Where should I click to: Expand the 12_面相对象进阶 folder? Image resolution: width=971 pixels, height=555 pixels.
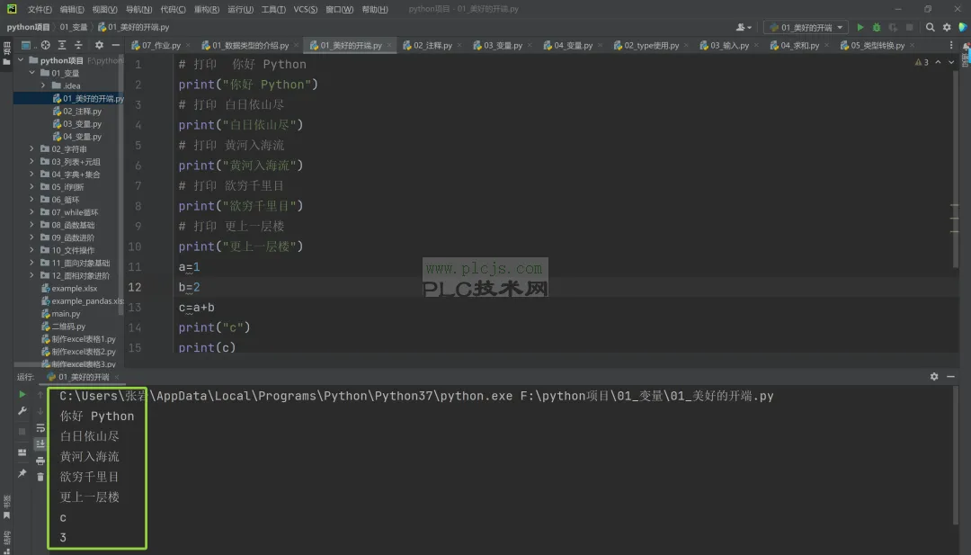click(x=31, y=275)
